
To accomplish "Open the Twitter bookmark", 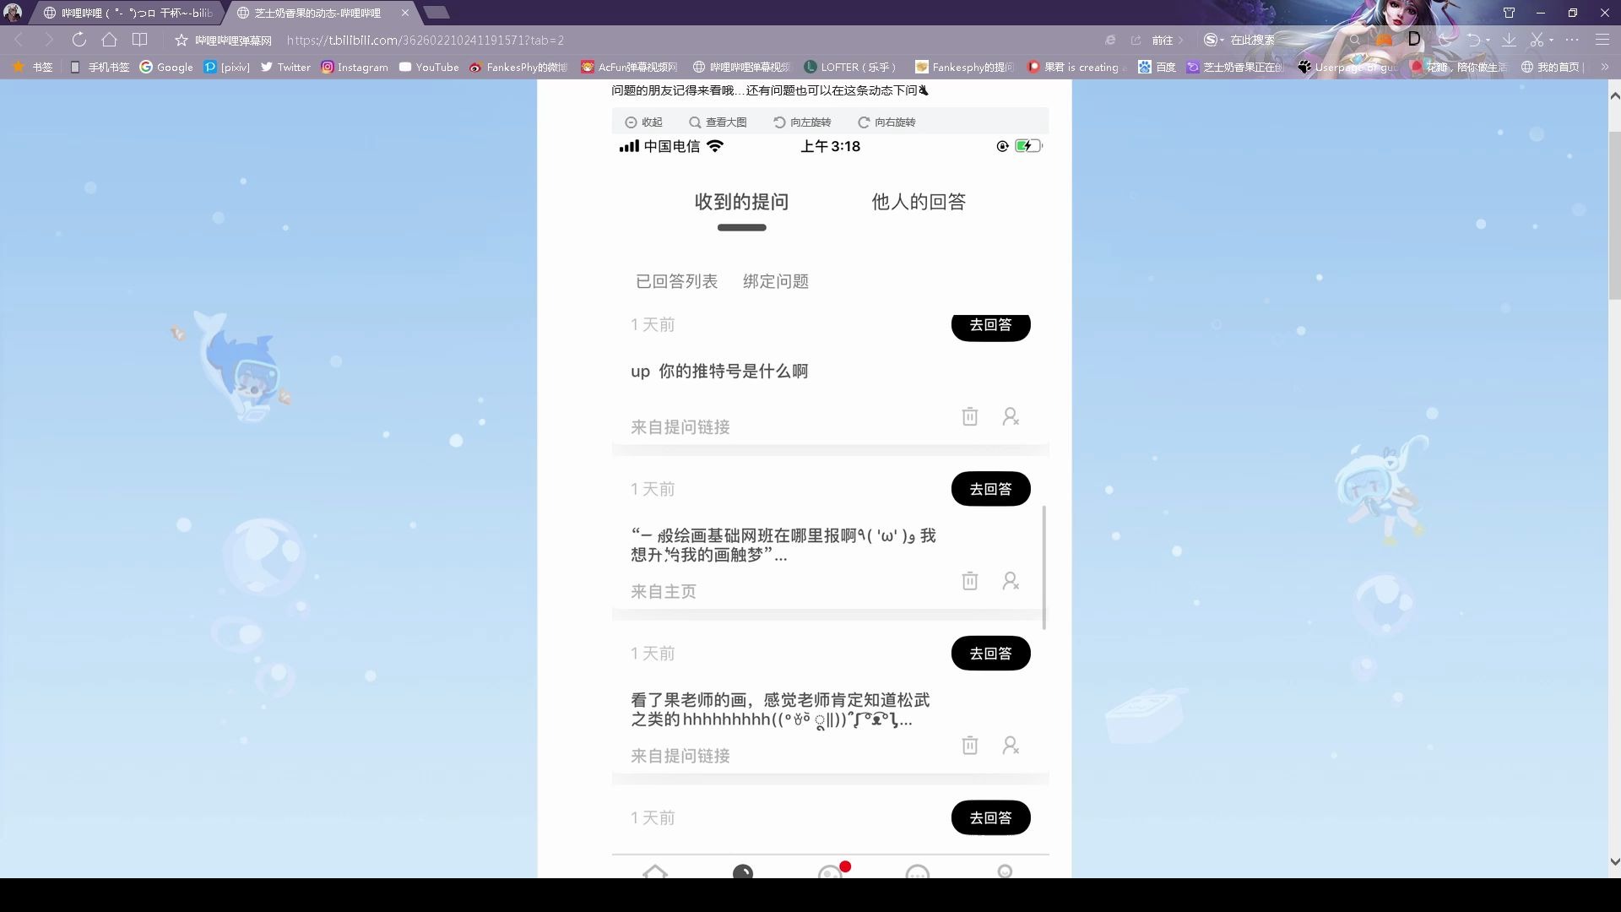I will click(x=285, y=67).
